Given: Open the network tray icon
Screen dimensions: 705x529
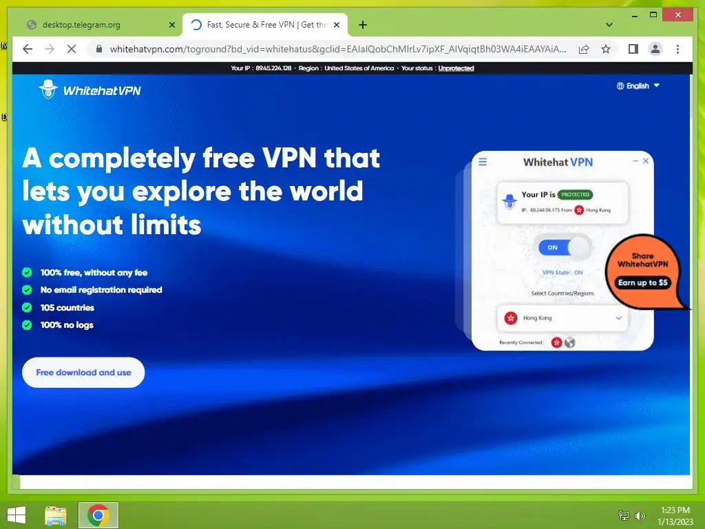Looking at the screenshot, I should (624, 515).
